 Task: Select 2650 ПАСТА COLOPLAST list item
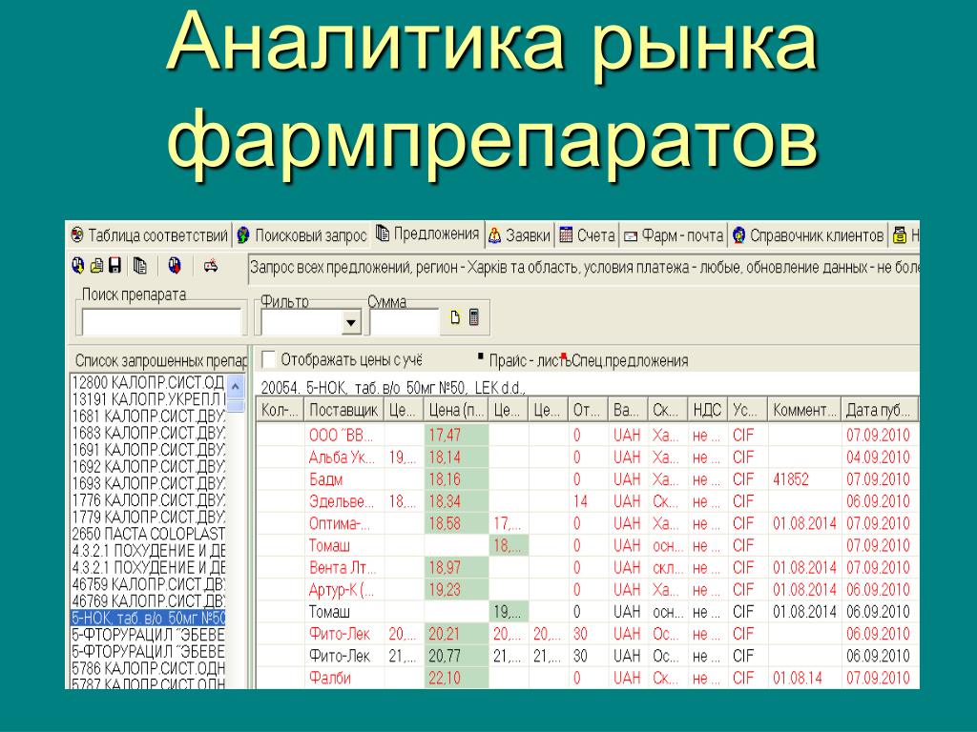(x=148, y=534)
